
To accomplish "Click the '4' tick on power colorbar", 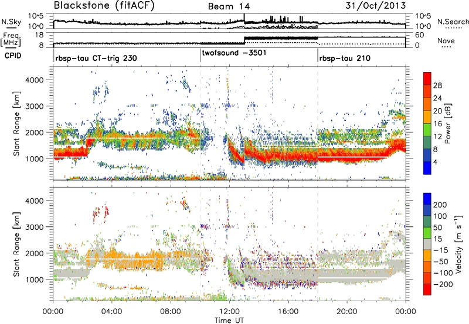I will [x=436, y=162].
